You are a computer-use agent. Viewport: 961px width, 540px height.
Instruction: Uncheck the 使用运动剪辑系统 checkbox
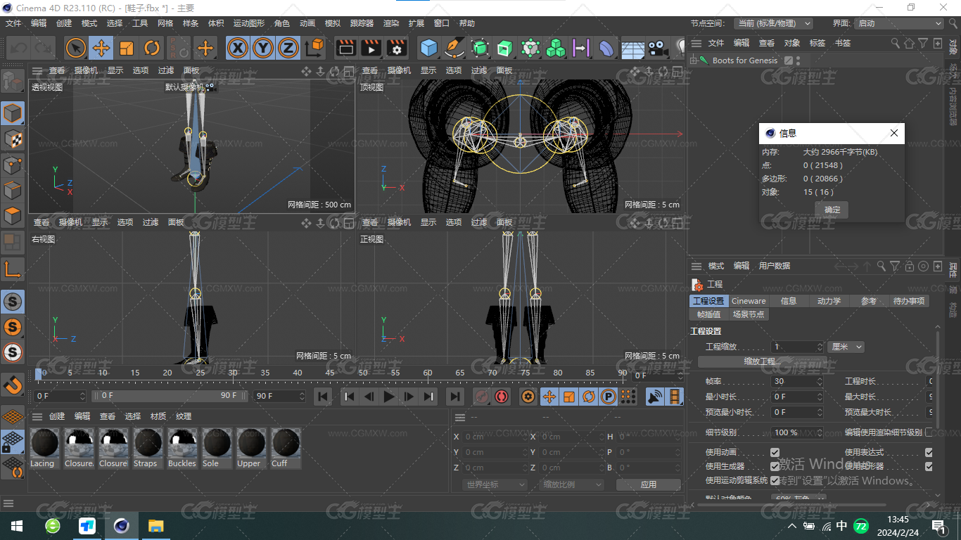click(775, 480)
